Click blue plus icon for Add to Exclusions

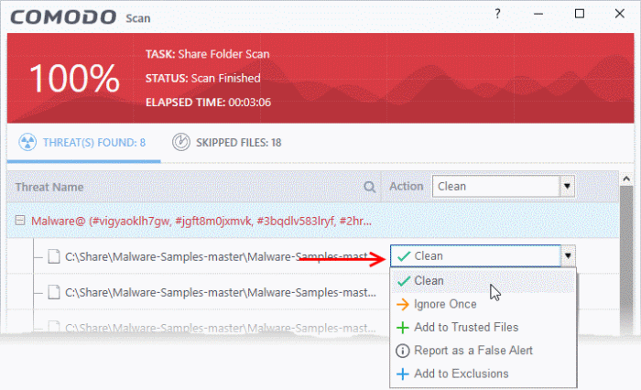click(403, 374)
